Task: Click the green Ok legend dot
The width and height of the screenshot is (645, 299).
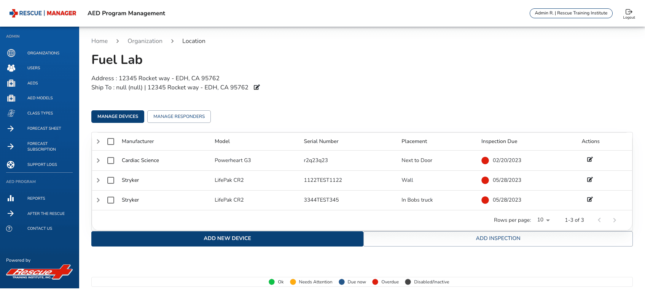Action: (x=272, y=282)
